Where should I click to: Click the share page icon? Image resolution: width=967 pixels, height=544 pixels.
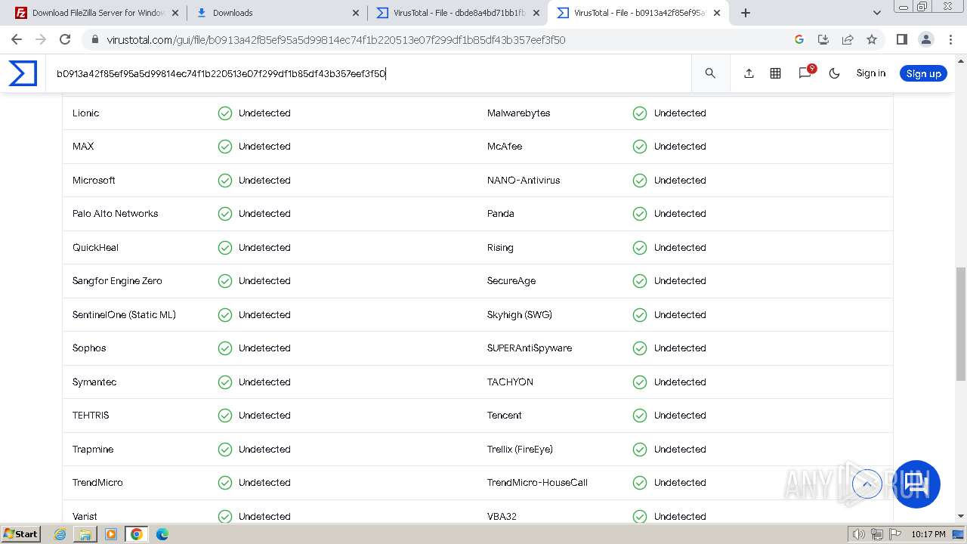pyautogui.click(x=848, y=39)
